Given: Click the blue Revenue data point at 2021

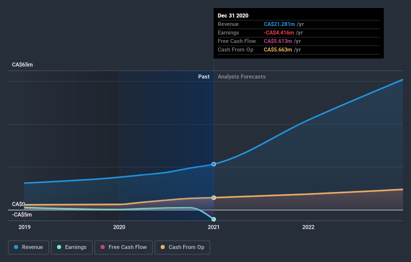Looking at the screenshot, I should click(x=214, y=164).
